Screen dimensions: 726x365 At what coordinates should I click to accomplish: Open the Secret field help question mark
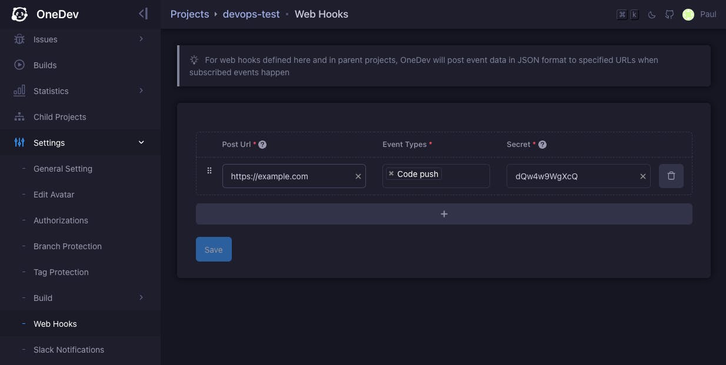point(542,144)
